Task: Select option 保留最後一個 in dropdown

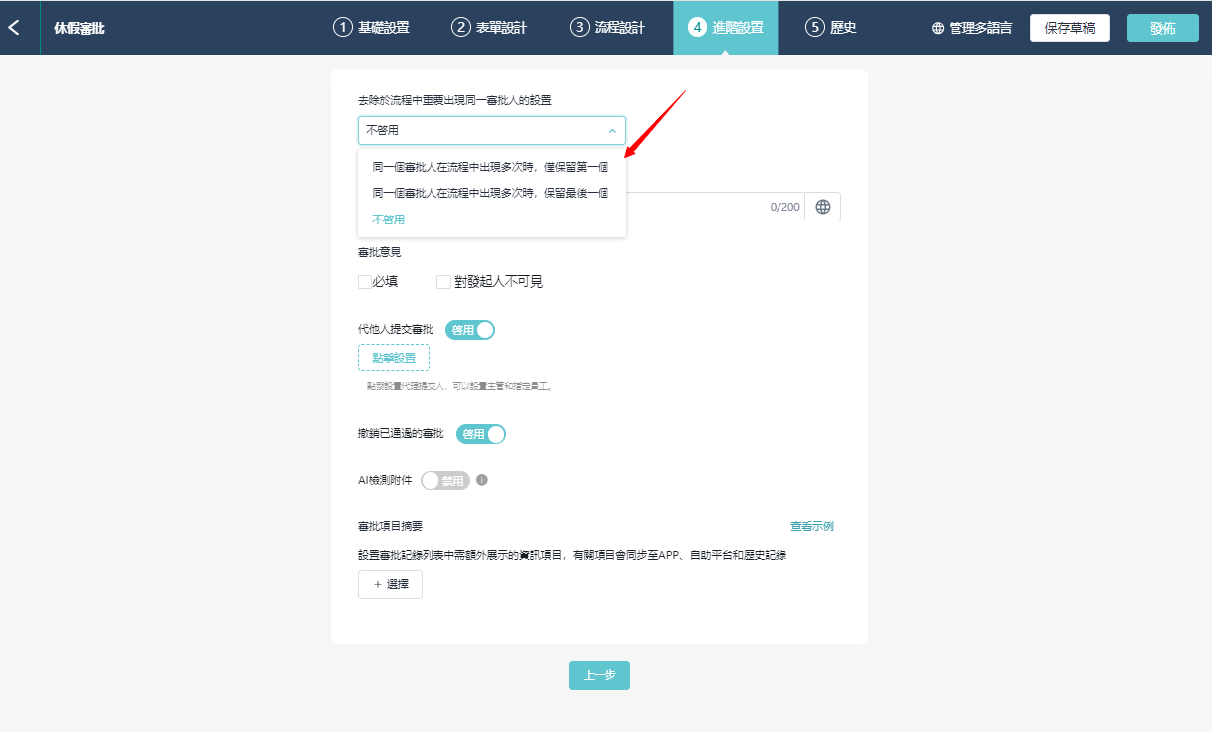Action: [490, 193]
